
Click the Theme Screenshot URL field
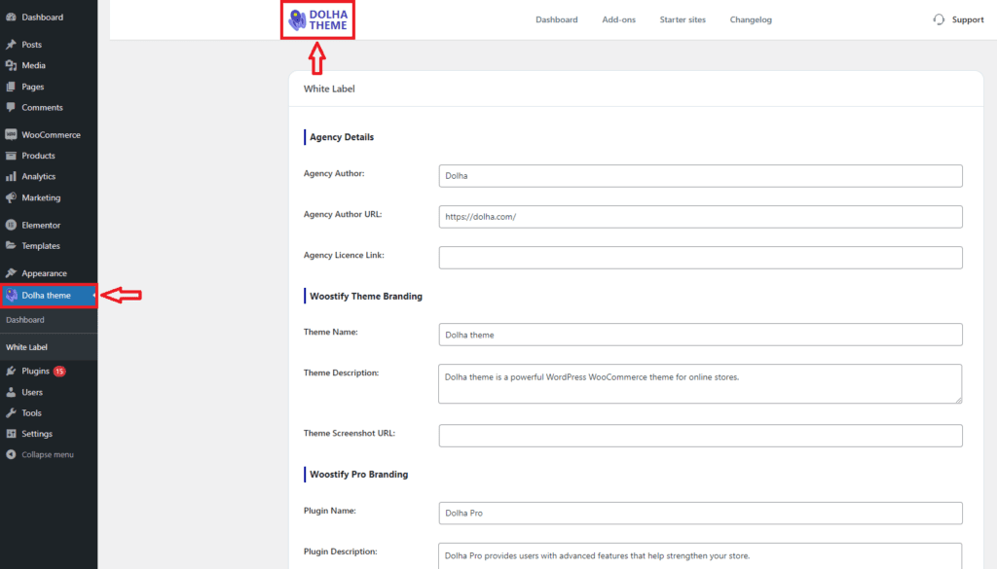coord(700,436)
